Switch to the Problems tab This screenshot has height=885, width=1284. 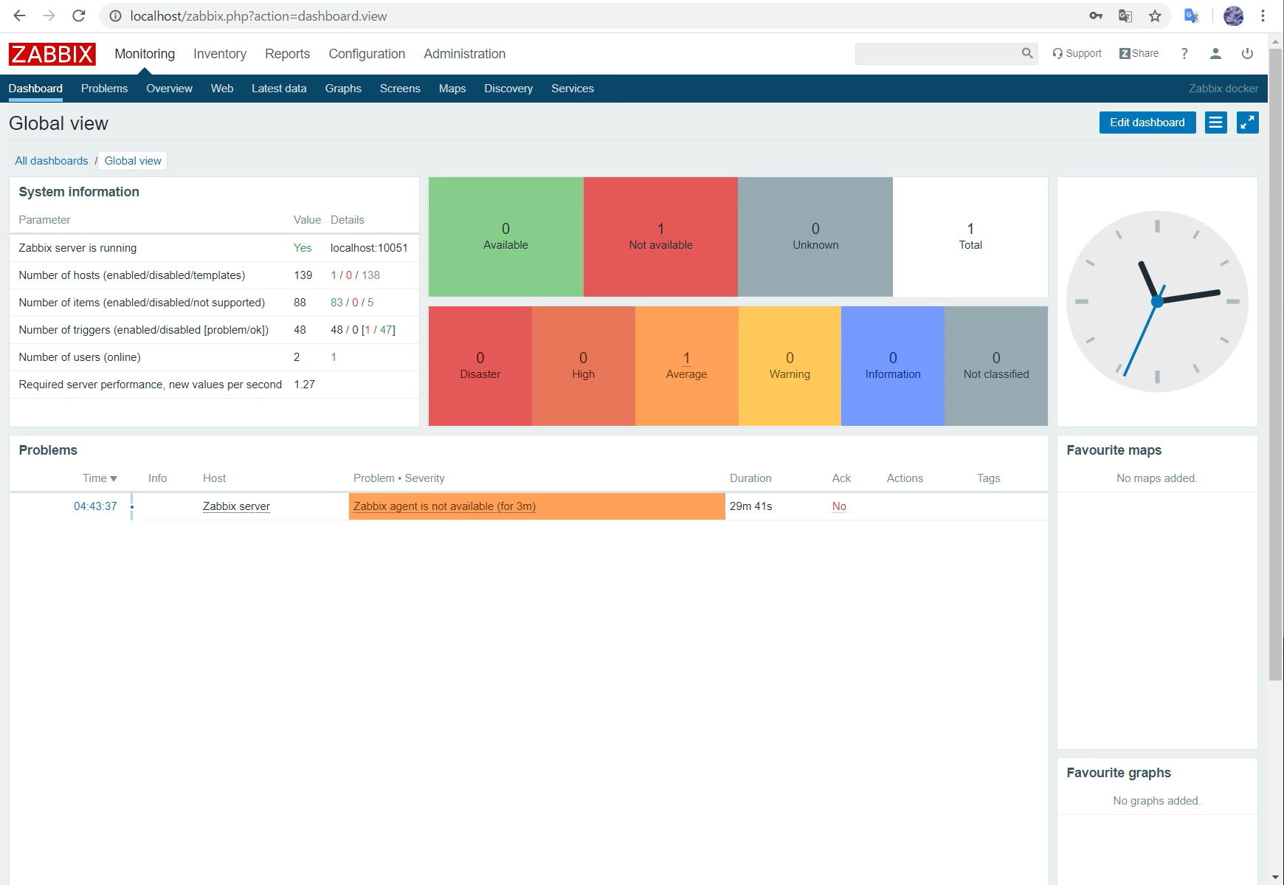tap(104, 89)
